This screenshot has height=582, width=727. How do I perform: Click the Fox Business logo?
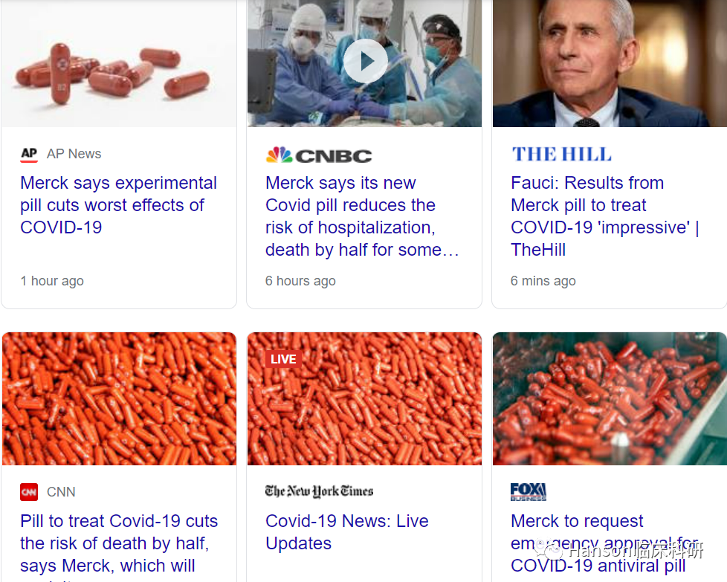[529, 492]
